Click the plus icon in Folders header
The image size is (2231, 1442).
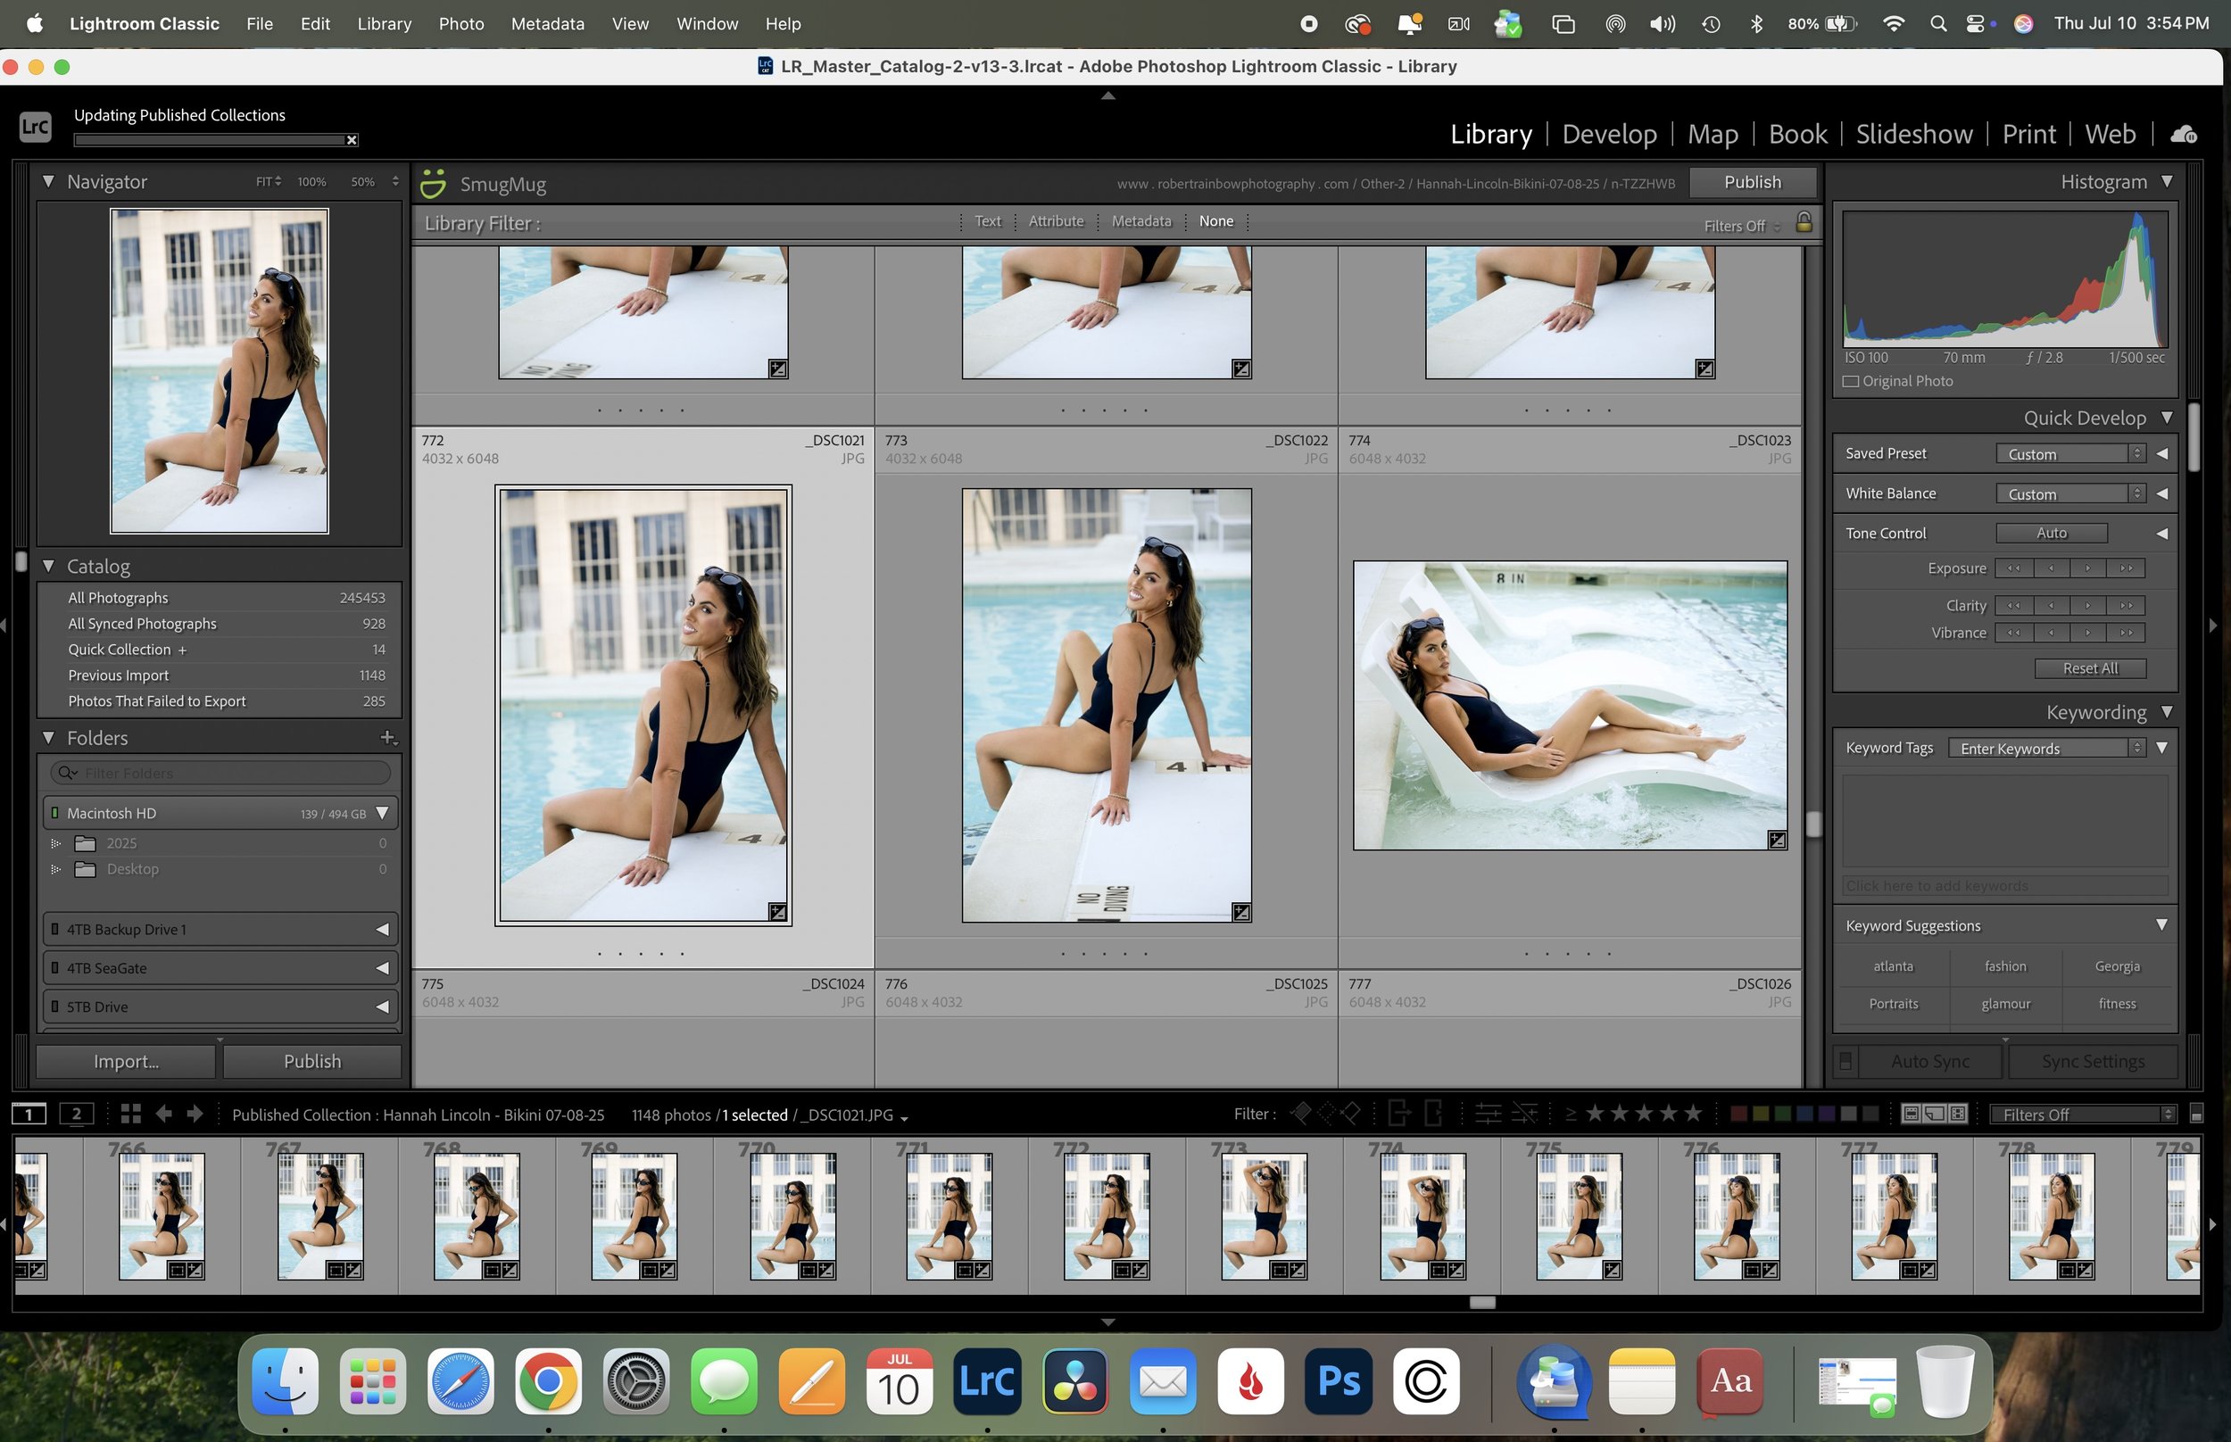[x=388, y=738]
